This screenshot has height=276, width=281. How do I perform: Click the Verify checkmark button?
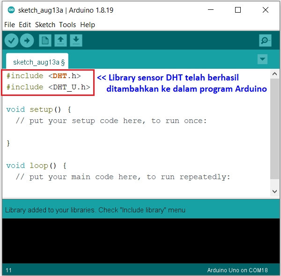[11, 41]
